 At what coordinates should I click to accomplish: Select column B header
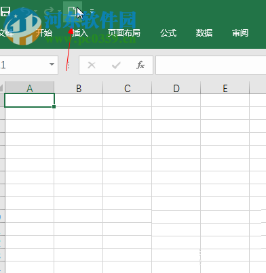click(x=79, y=88)
